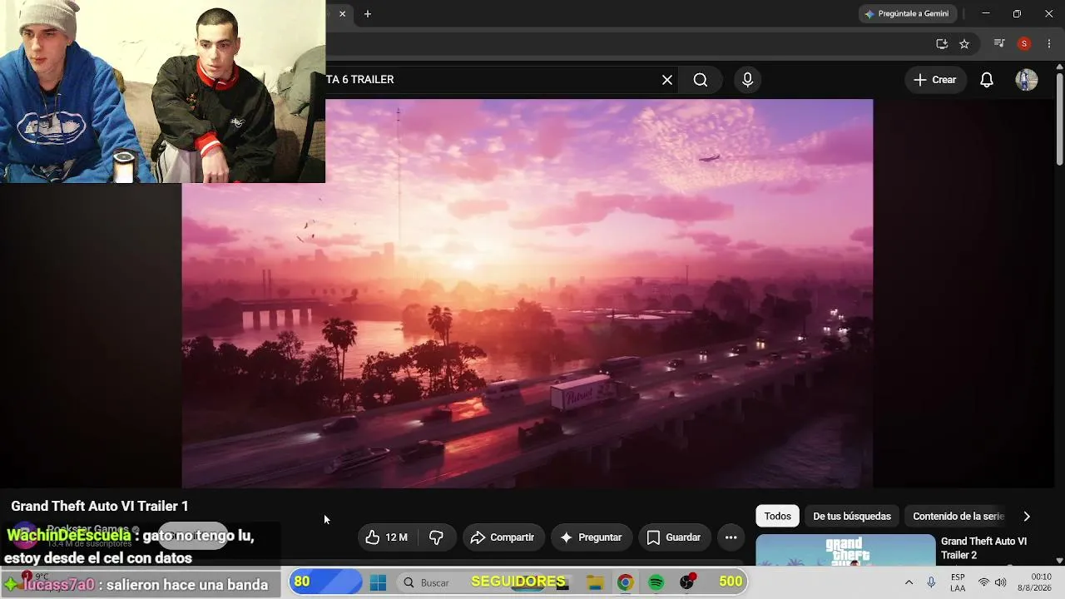Select the Todos filter chip

coord(778,517)
